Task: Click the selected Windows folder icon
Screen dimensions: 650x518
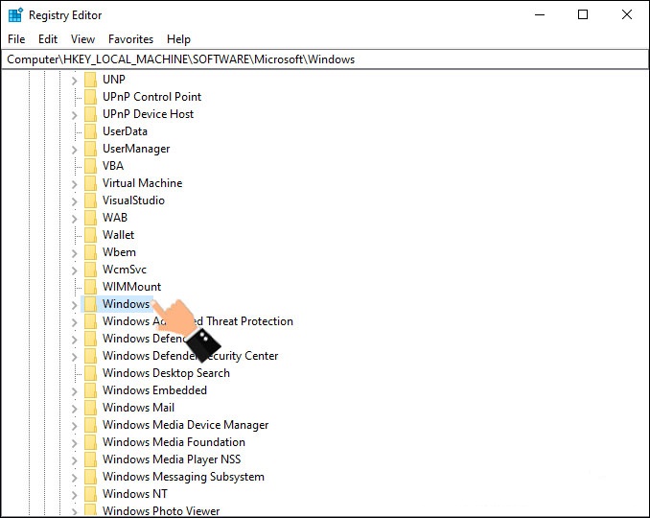Action: click(90, 304)
